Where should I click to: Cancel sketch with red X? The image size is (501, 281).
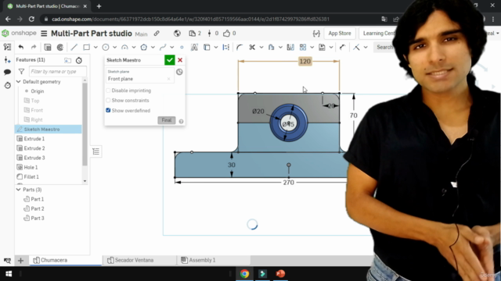[x=180, y=60]
